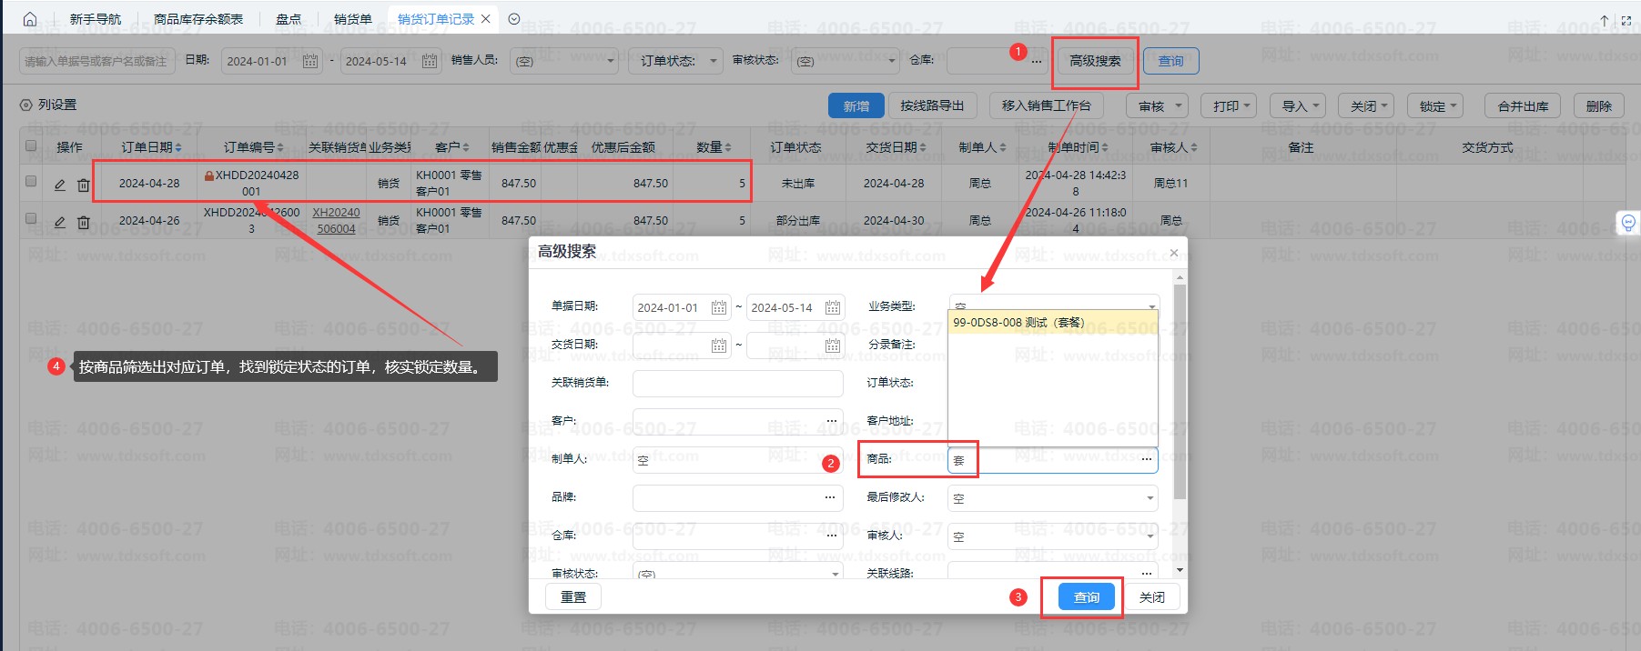Click trash icon for order dated 2024-04-26

(x=84, y=222)
